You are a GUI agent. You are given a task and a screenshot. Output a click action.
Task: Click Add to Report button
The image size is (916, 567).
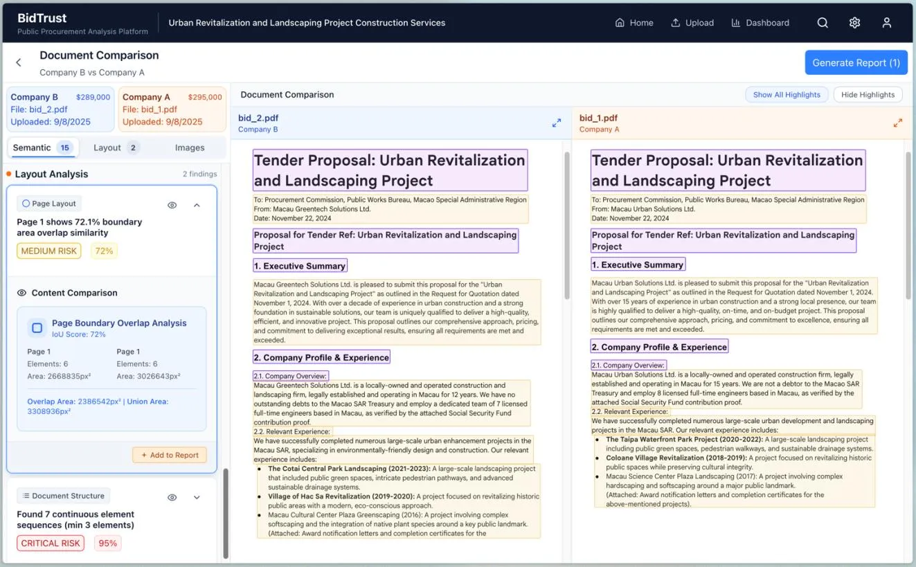click(x=170, y=455)
